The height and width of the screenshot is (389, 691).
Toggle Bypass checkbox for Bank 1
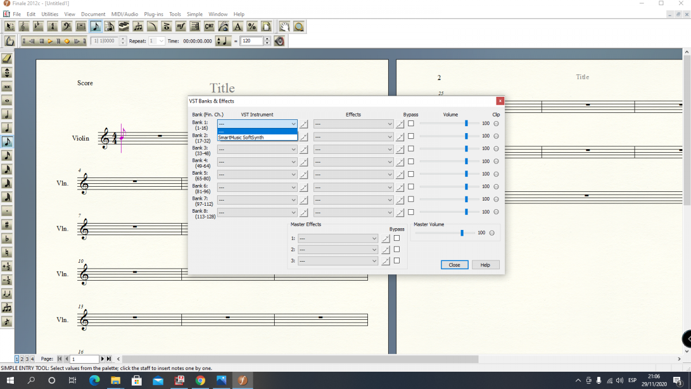(x=411, y=123)
